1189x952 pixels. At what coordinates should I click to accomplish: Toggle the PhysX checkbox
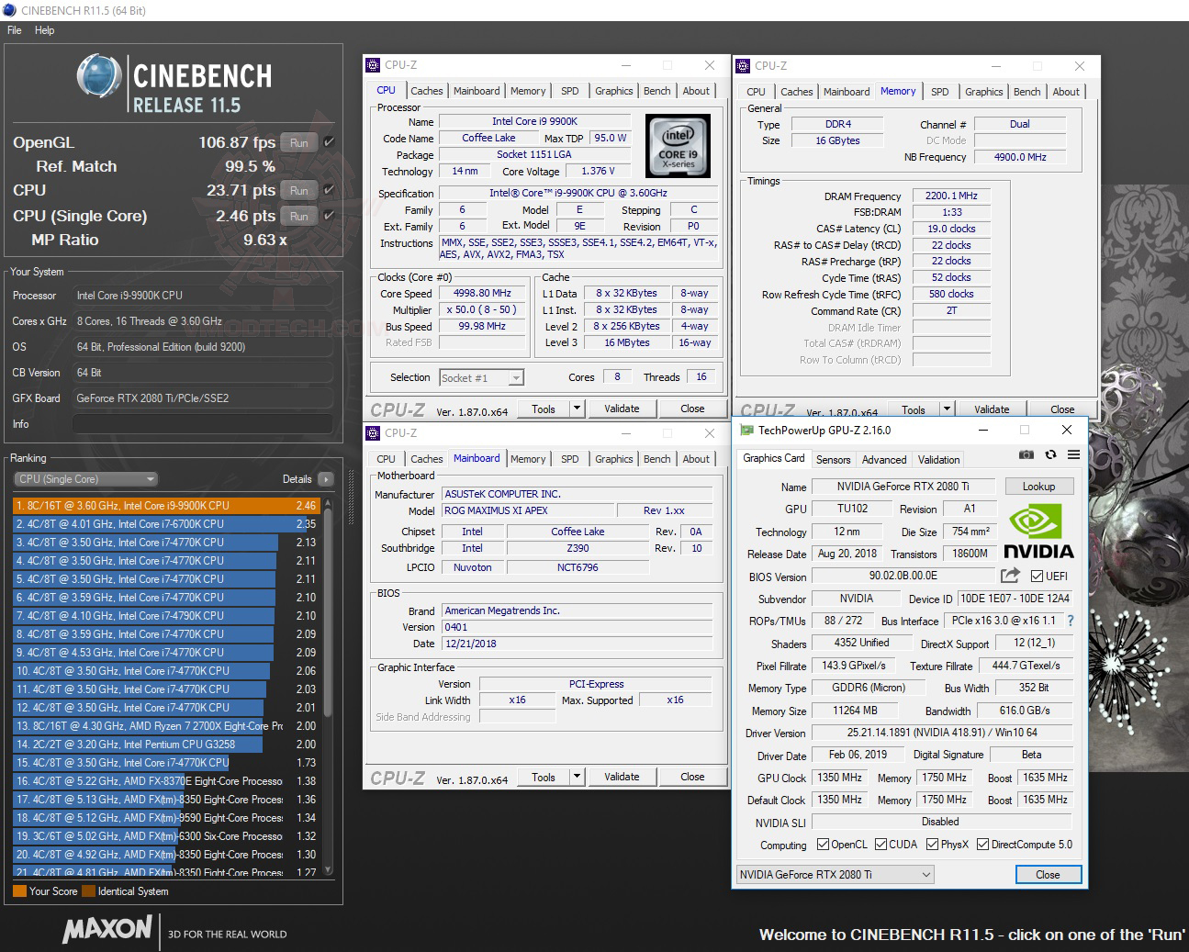[x=932, y=845]
